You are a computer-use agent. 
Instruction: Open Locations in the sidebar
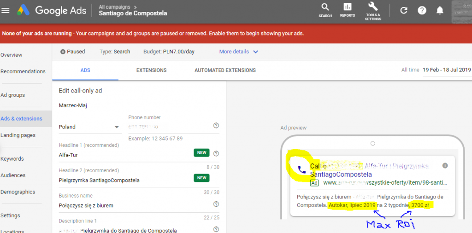12,231
